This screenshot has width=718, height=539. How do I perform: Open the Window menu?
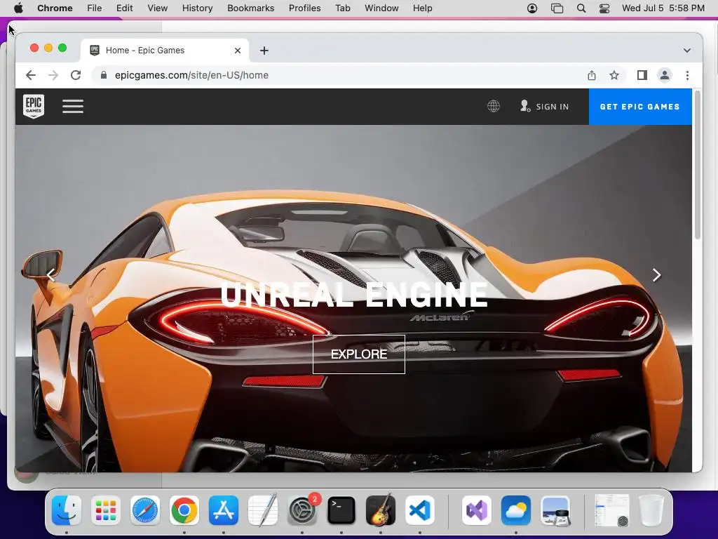(381, 8)
